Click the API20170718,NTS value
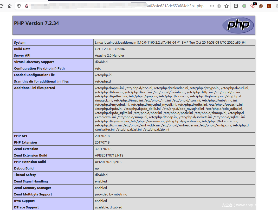 [108, 162]
